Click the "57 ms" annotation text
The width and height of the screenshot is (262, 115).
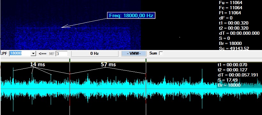click(x=108, y=64)
